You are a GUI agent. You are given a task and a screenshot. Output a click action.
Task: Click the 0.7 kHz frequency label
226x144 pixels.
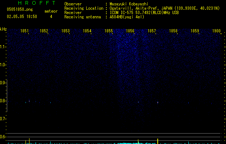[3, 119]
